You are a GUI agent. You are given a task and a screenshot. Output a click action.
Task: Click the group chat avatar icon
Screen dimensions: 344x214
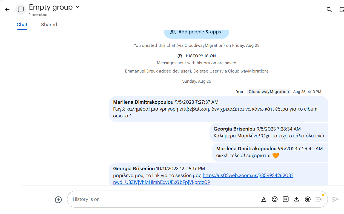[x=21, y=10]
